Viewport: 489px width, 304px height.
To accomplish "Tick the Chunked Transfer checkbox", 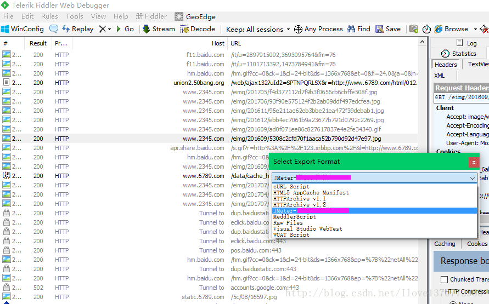I will coord(444,279).
